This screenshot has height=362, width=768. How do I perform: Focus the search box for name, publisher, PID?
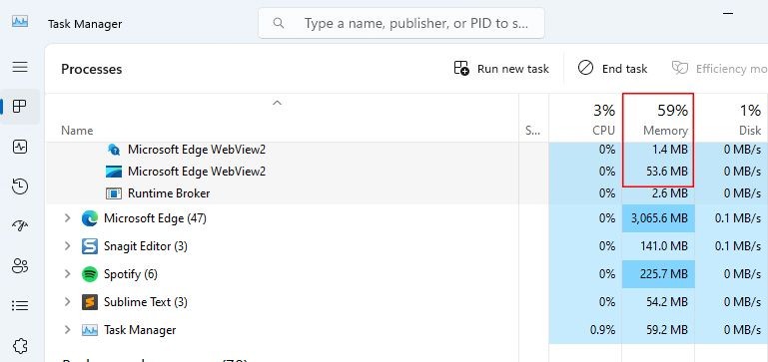pyautogui.click(x=401, y=23)
